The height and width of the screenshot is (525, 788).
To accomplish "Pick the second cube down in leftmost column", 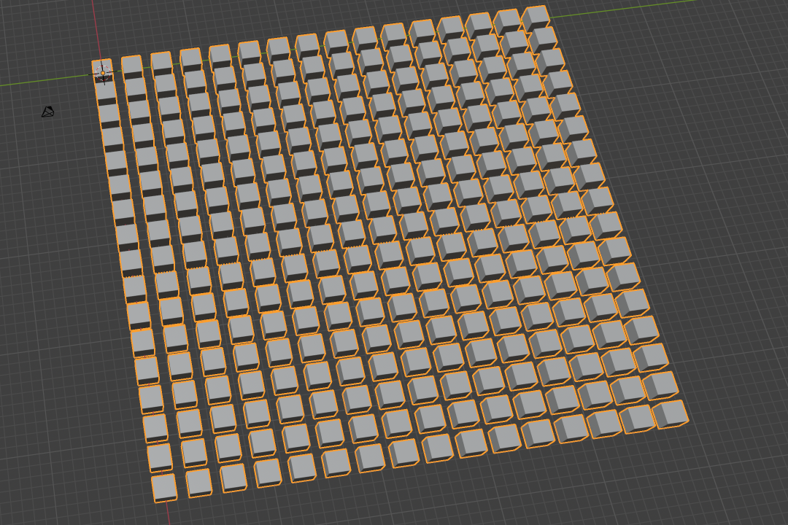I will (106, 93).
